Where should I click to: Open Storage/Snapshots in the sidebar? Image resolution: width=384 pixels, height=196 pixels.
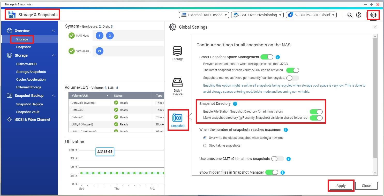(31, 72)
